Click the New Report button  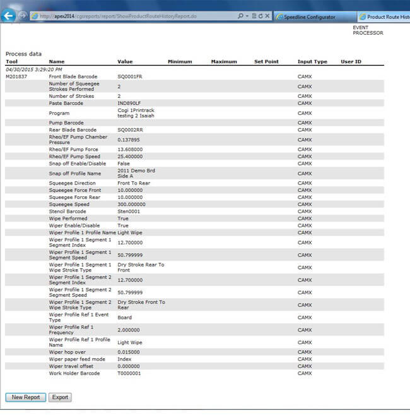click(x=25, y=397)
